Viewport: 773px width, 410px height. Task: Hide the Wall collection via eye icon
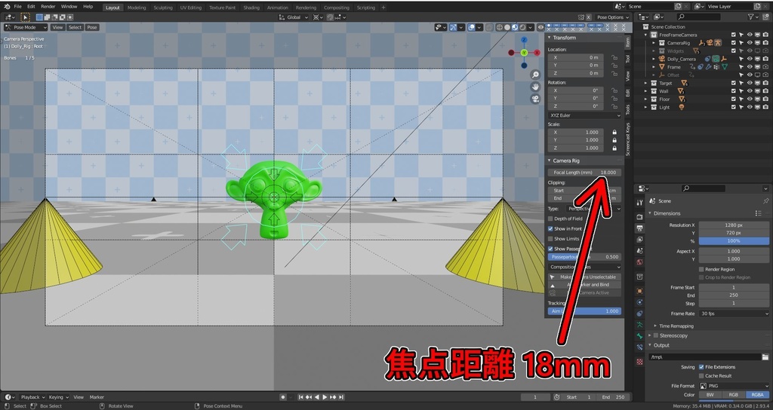(x=750, y=91)
